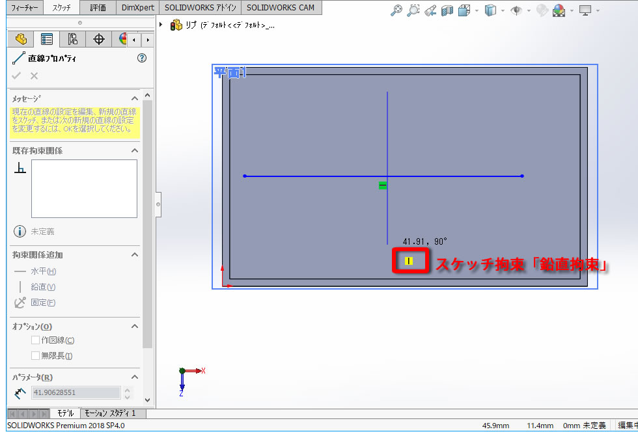Viewport: 638px width, 436px height.
Task: Open the ConfigurationManager tab icon
Action: click(x=72, y=39)
